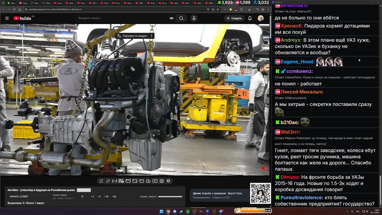Open Windows Start menu

tap(161, 211)
